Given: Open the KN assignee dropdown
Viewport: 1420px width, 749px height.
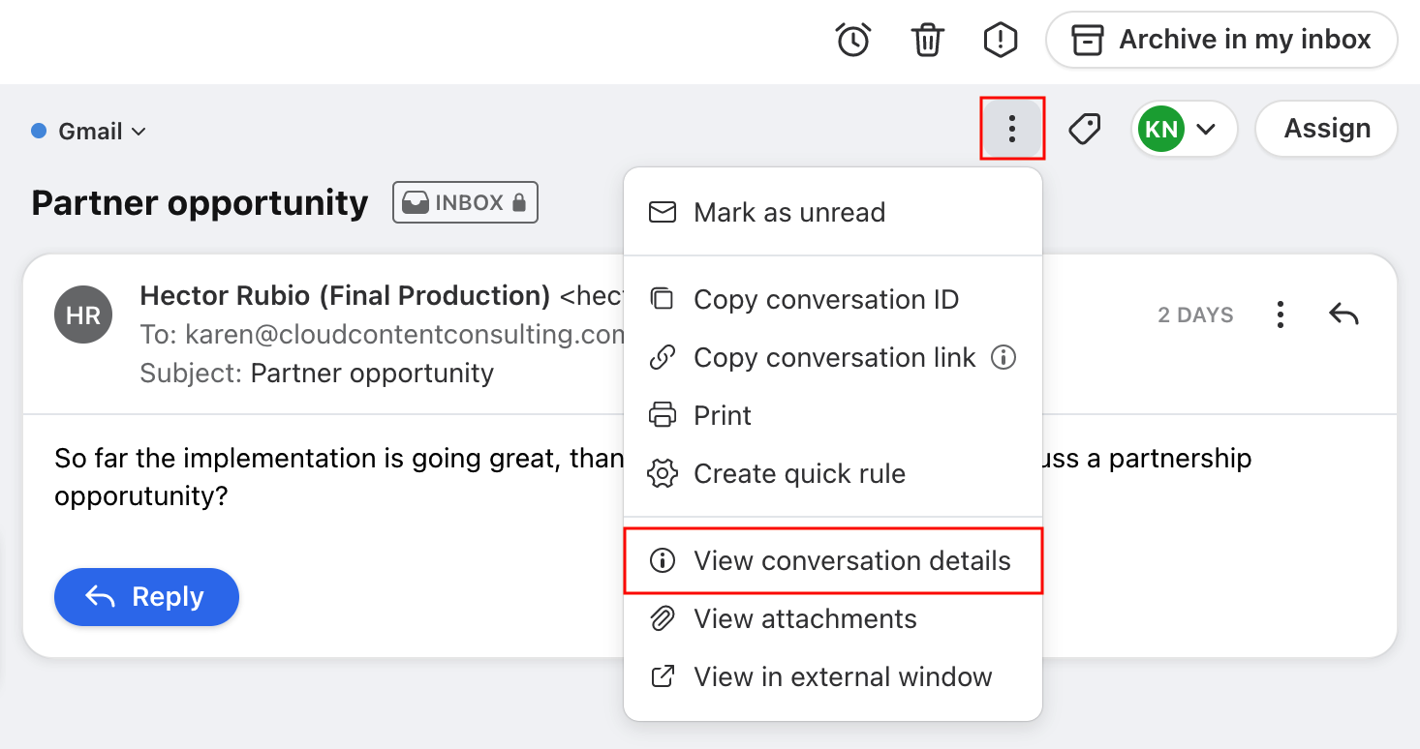Looking at the screenshot, I should click(1184, 129).
